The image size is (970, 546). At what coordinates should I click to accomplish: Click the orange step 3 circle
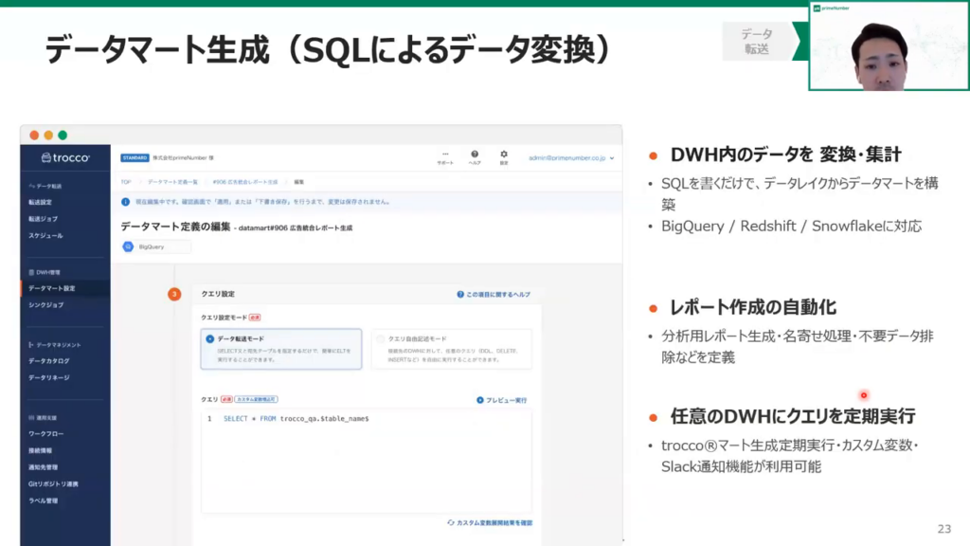174,294
